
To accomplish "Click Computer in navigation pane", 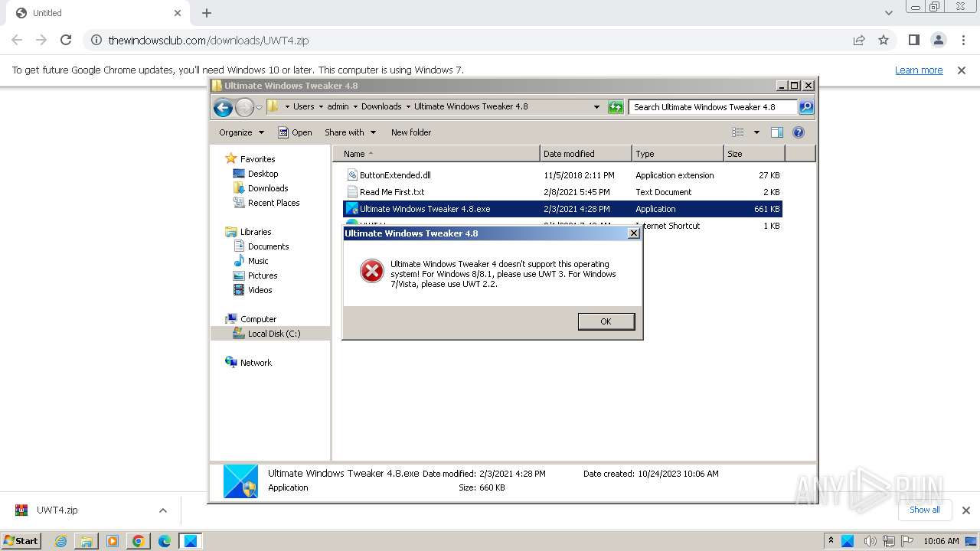I will point(258,319).
